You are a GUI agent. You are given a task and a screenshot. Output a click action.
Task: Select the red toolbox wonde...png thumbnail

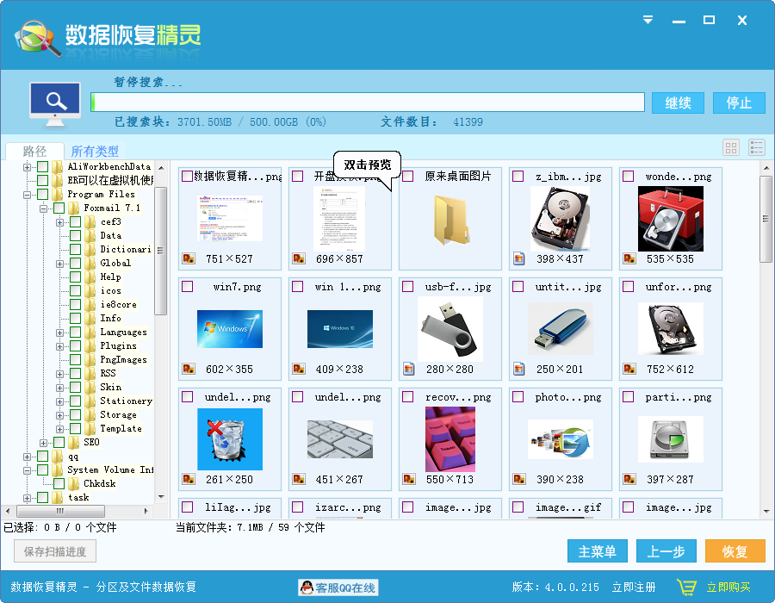click(670, 219)
